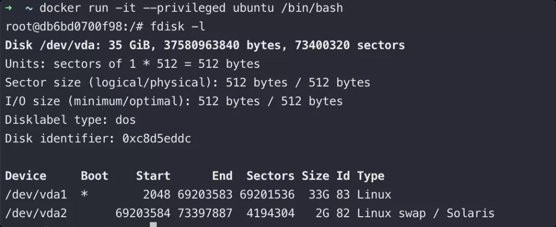Click the fdisk -l command
Image resolution: width=556 pixels, height=227 pixels.
click(178, 27)
